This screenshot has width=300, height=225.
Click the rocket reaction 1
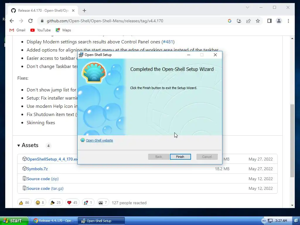(x=88, y=203)
